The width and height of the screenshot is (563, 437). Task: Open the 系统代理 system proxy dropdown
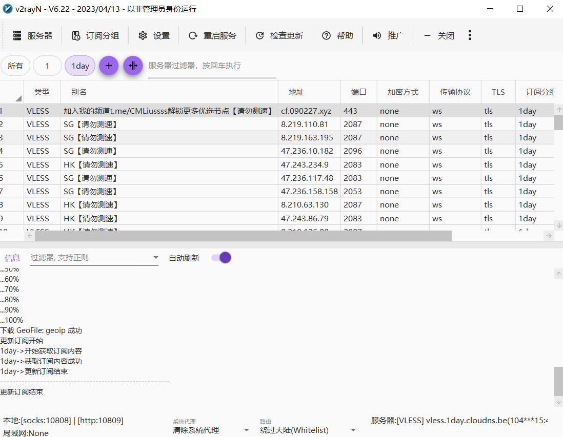pyautogui.click(x=211, y=427)
